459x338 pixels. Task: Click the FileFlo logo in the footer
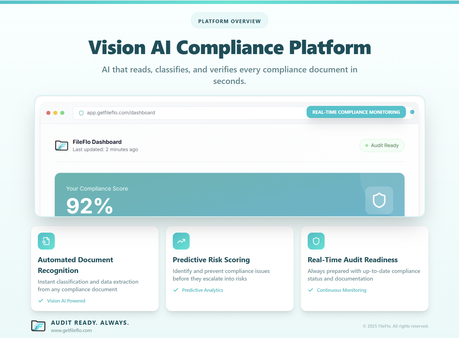click(x=38, y=326)
